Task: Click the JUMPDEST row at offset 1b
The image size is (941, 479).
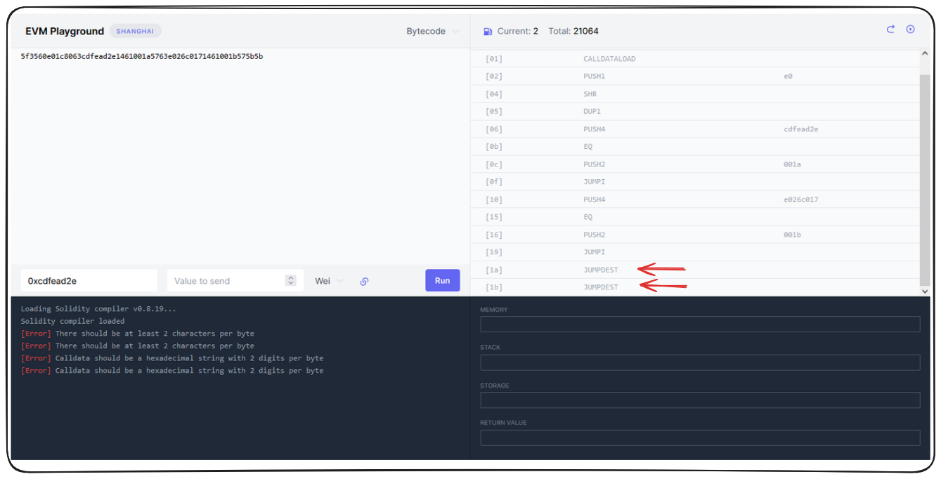Action: pyautogui.click(x=600, y=287)
